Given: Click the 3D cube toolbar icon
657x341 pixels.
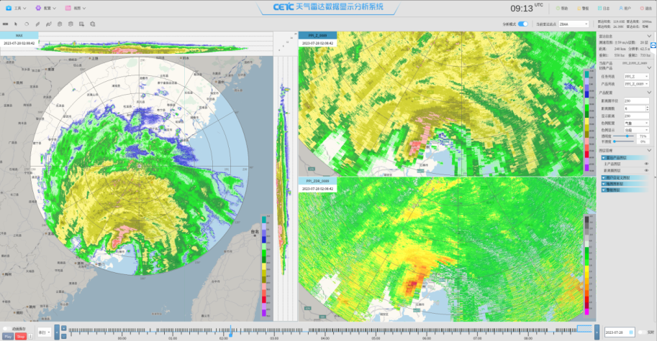Looking at the screenshot, I should coord(93,24).
